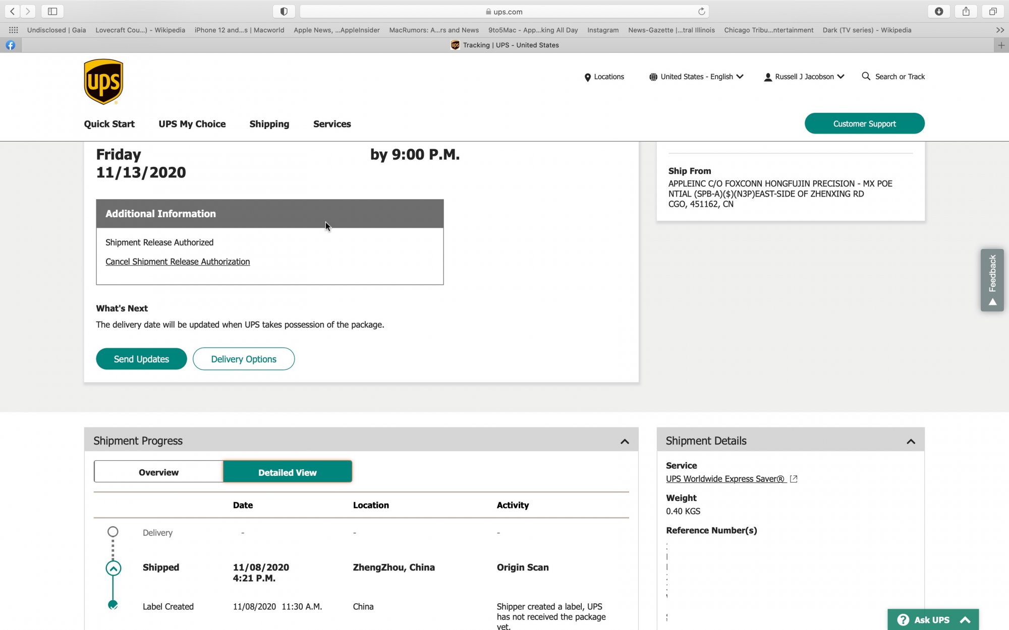Open Undisclosed | Gaia bookmark

point(57,30)
